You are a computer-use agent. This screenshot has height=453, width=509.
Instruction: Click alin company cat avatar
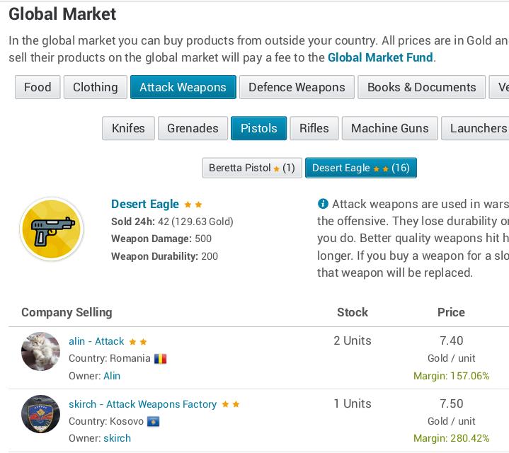coord(40,352)
